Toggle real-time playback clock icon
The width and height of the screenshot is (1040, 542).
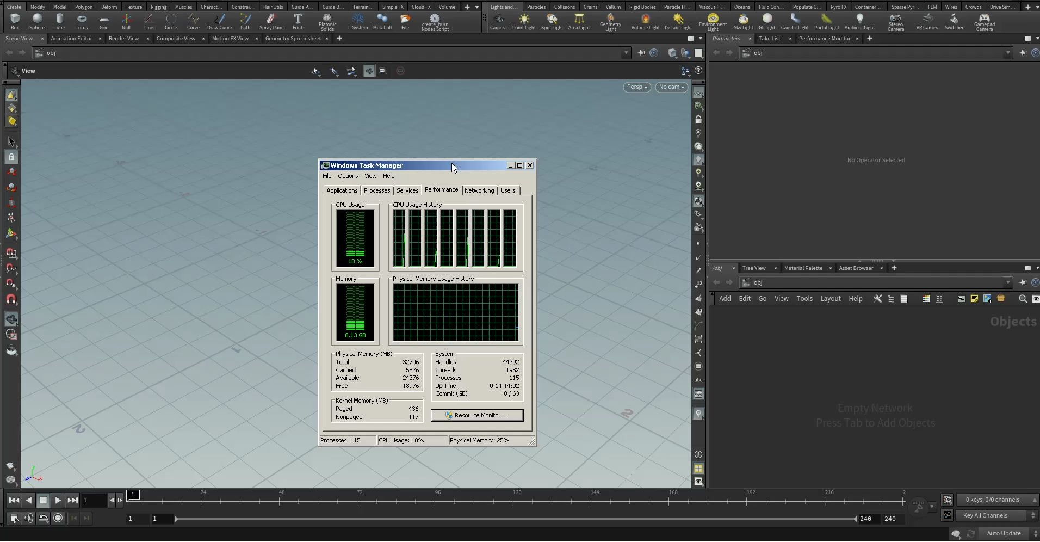tap(58, 518)
